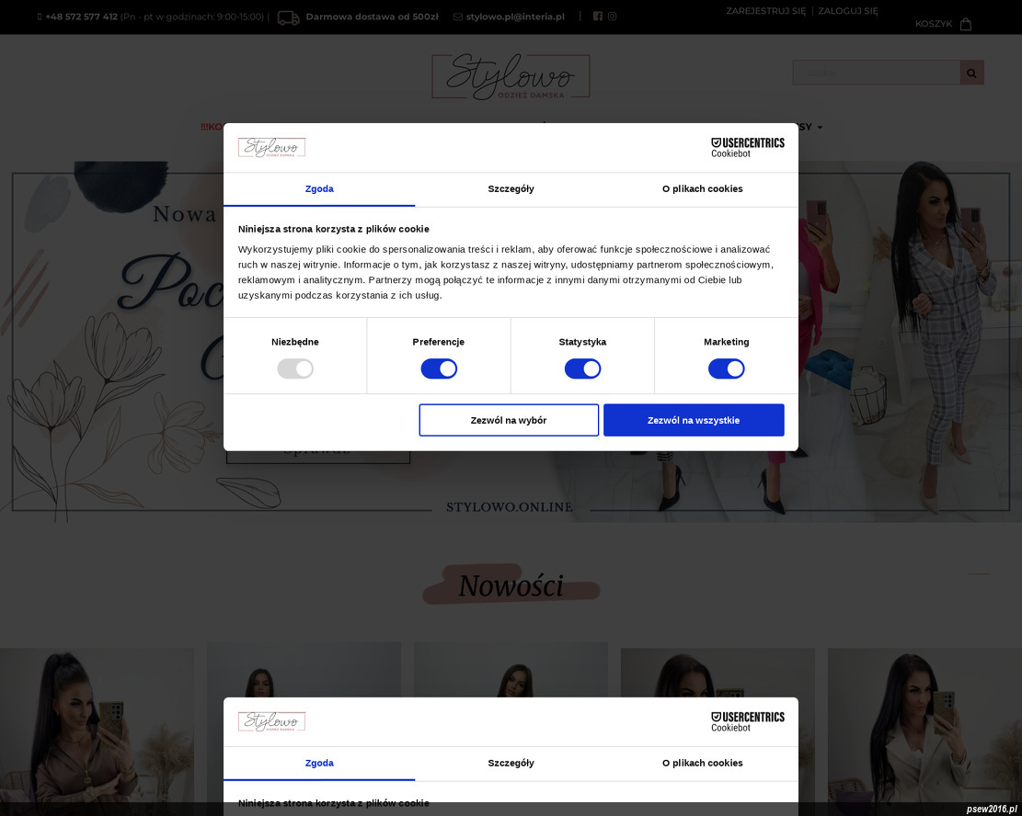Screen dimensions: 1022x816
Task: Click the delivery truck icon
Action: (x=289, y=17)
